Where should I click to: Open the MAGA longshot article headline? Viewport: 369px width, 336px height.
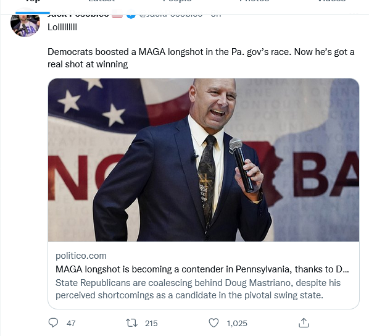(202, 269)
